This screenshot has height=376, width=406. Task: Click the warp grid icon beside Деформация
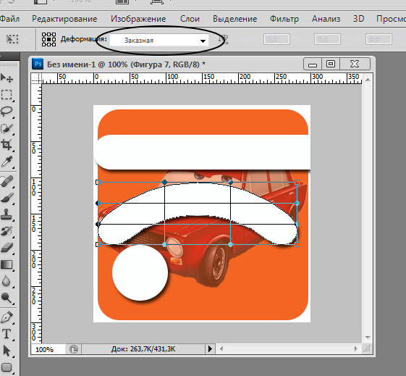tap(48, 39)
